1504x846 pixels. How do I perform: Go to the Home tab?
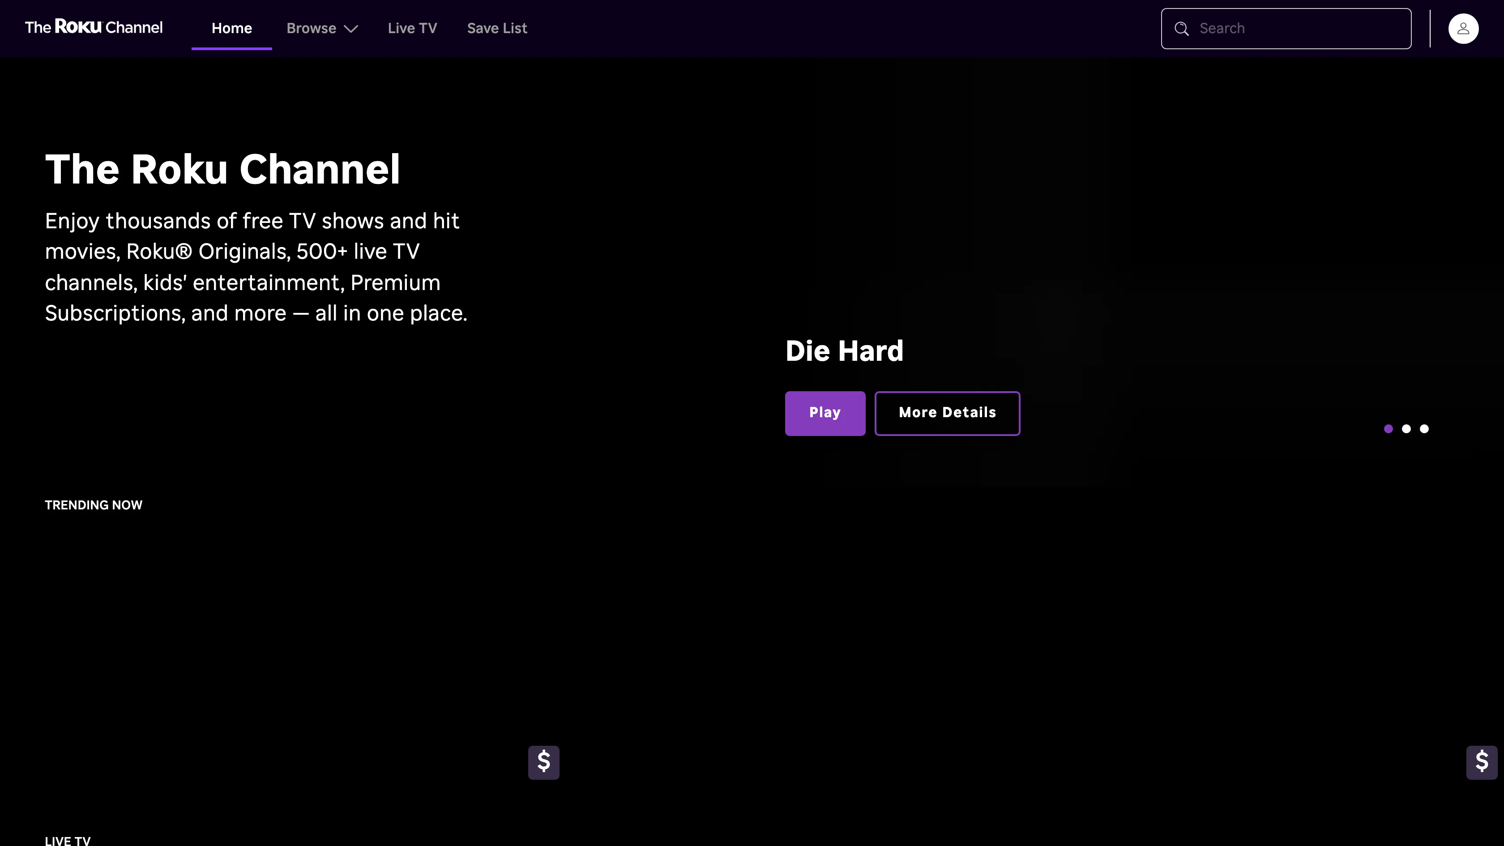coord(231,29)
